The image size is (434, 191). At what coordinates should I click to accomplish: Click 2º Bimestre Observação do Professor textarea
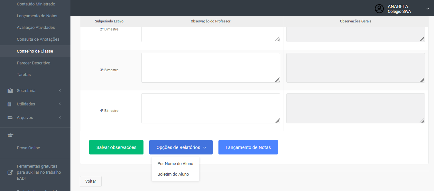(x=211, y=34)
